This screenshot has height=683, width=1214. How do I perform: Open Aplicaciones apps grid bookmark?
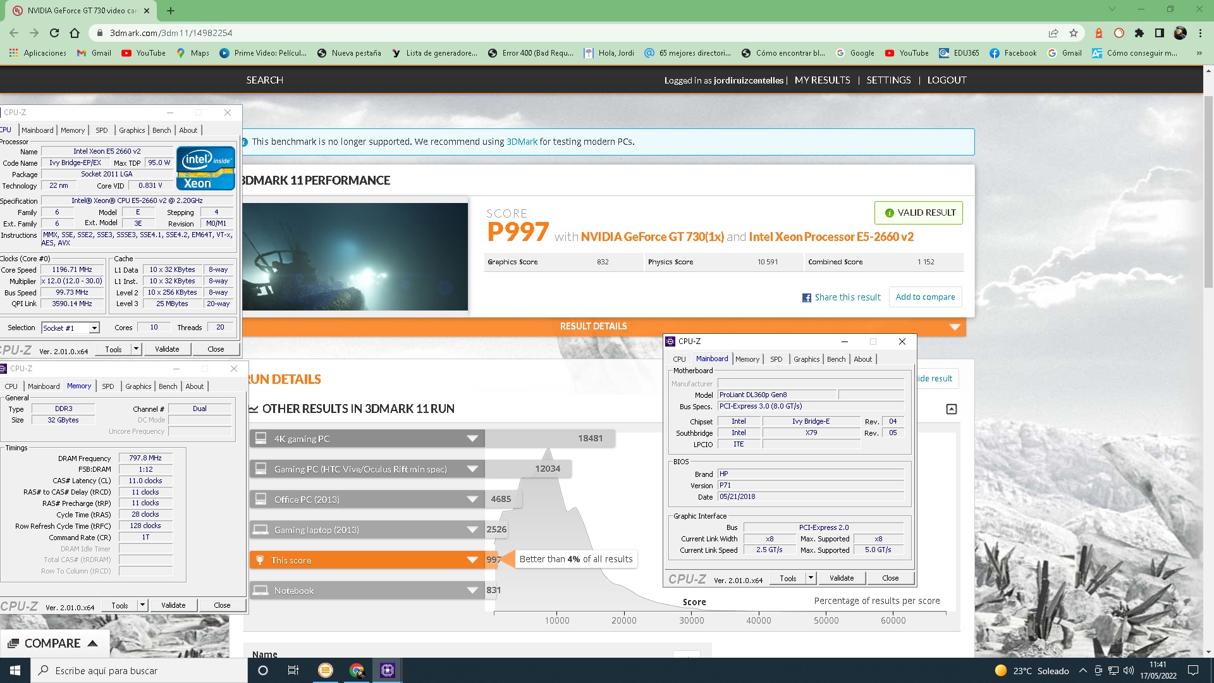click(38, 53)
